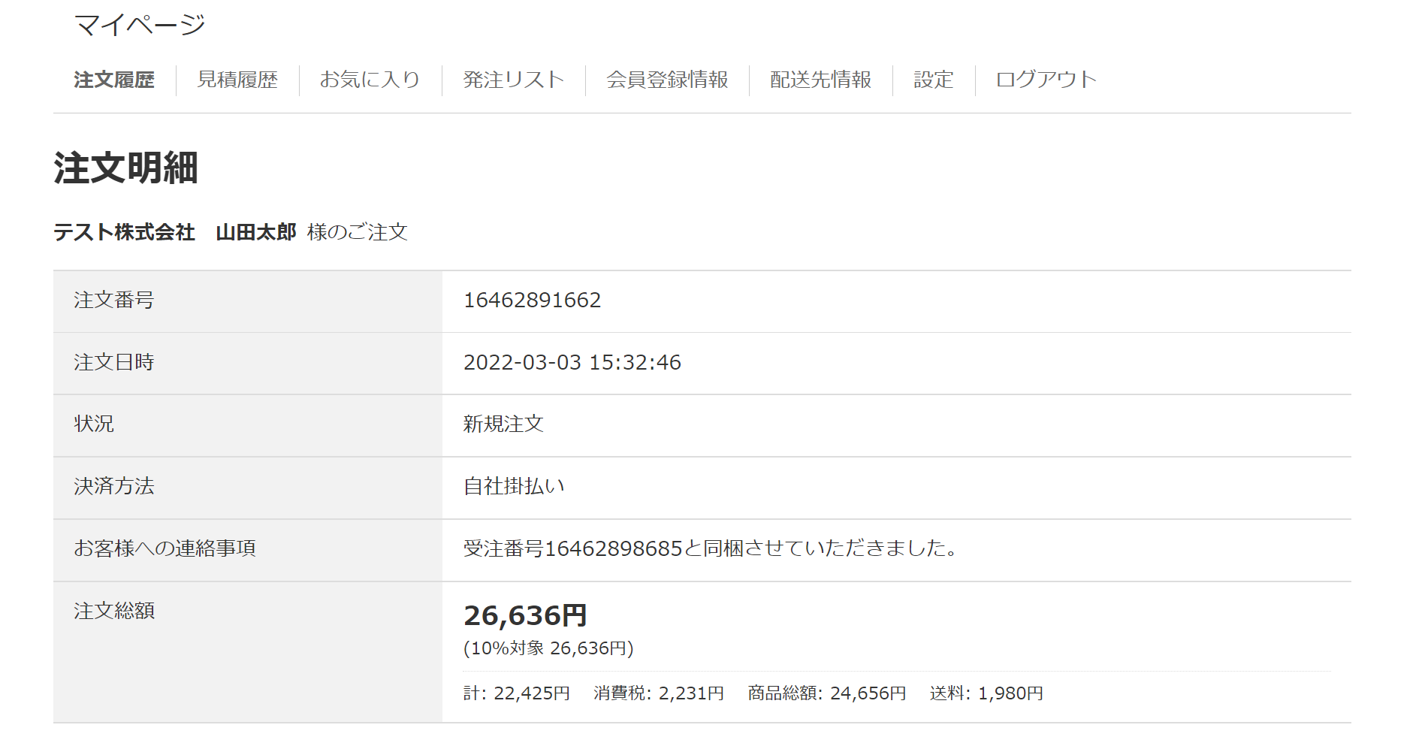Select the 消費税: 2,231円 value
Image resolution: width=1425 pixels, height=749 pixels.
(x=659, y=693)
